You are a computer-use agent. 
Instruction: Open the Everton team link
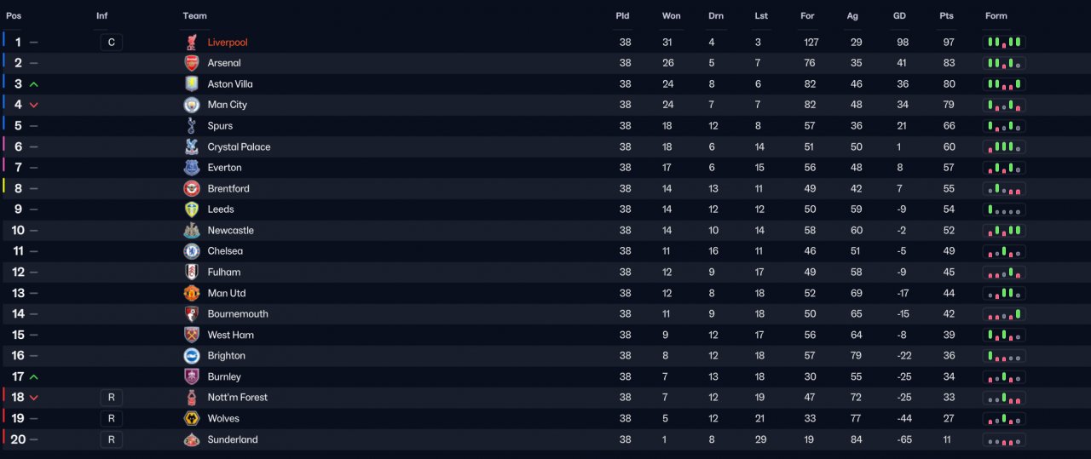(x=225, y=168)
